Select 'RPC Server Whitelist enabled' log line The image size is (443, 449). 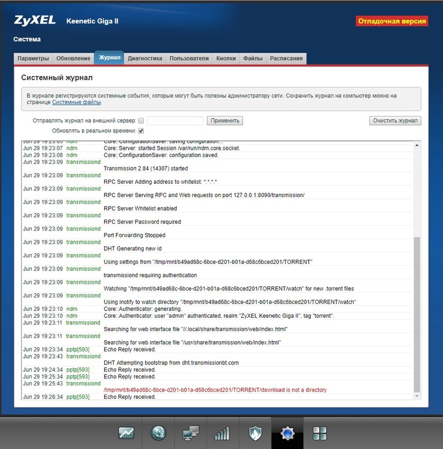tap(140, 208)
